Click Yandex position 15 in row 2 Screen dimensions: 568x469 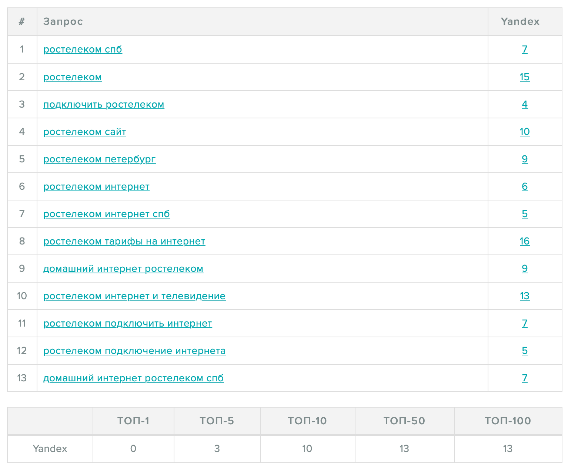tap(525, 77)
